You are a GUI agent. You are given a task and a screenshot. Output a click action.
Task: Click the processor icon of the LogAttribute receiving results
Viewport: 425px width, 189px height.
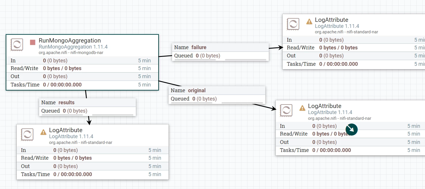(x=27, y=134)
